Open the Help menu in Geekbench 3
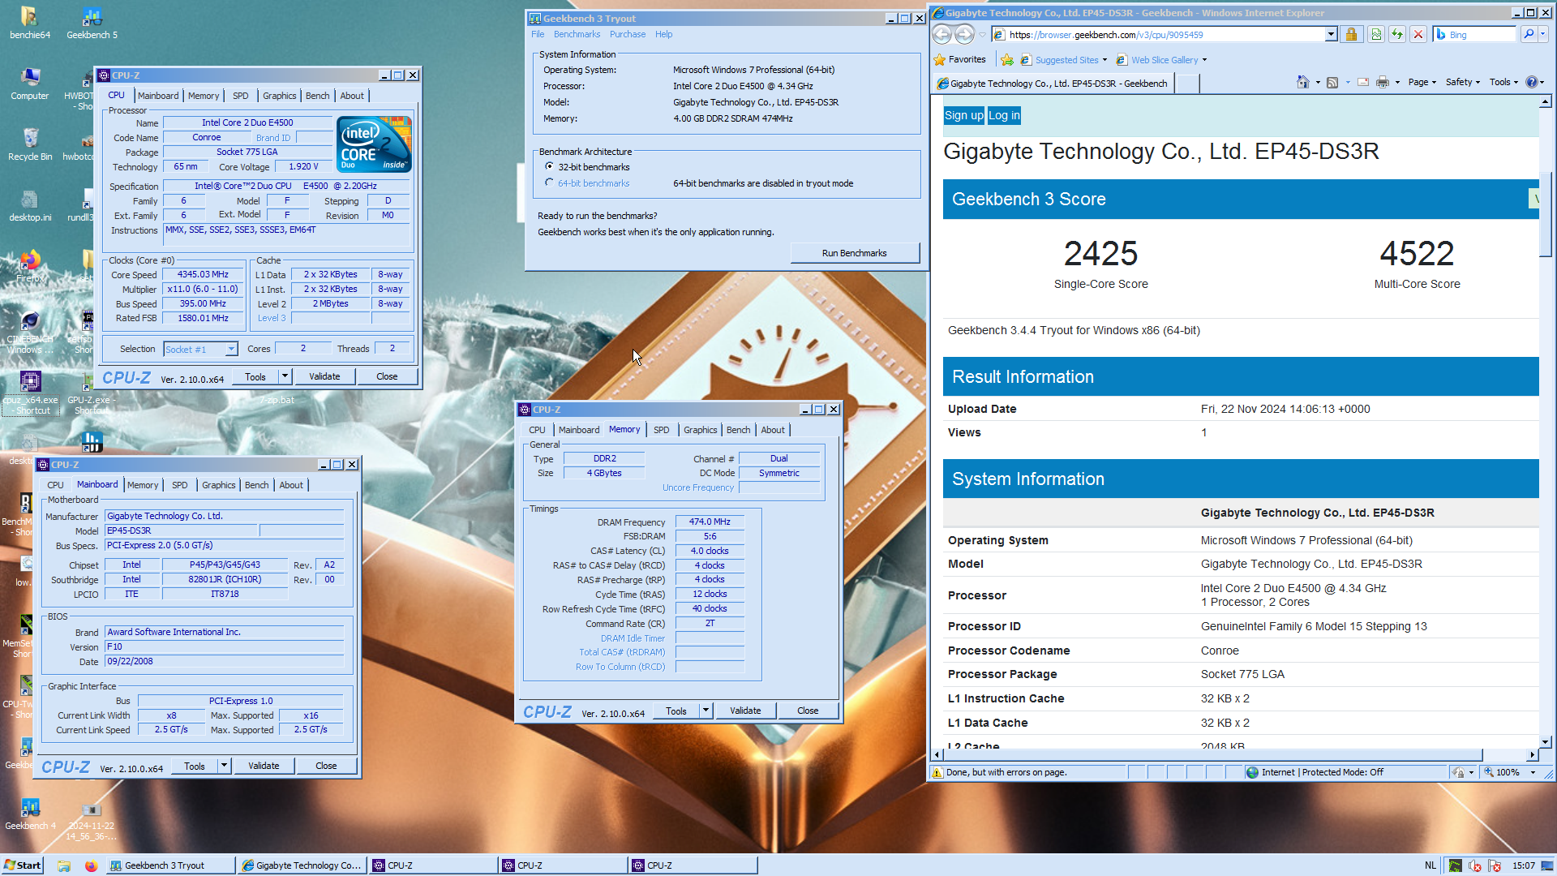 point(663,34)
